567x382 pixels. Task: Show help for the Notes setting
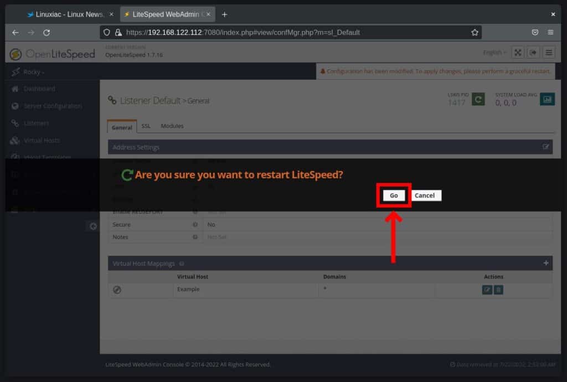pos(195,237)
